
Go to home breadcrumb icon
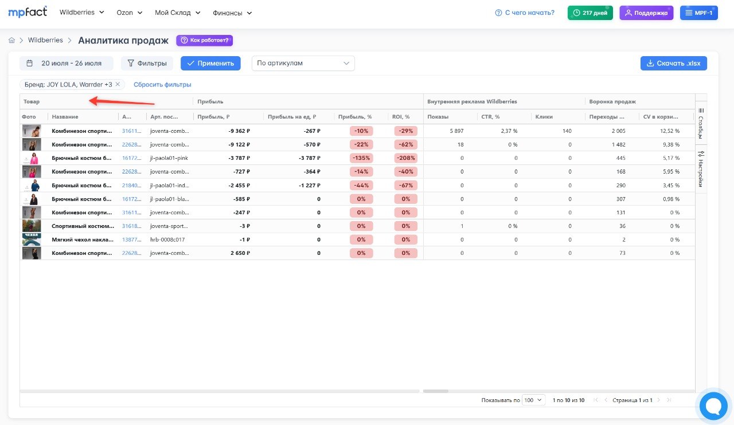tap(11, 41)
